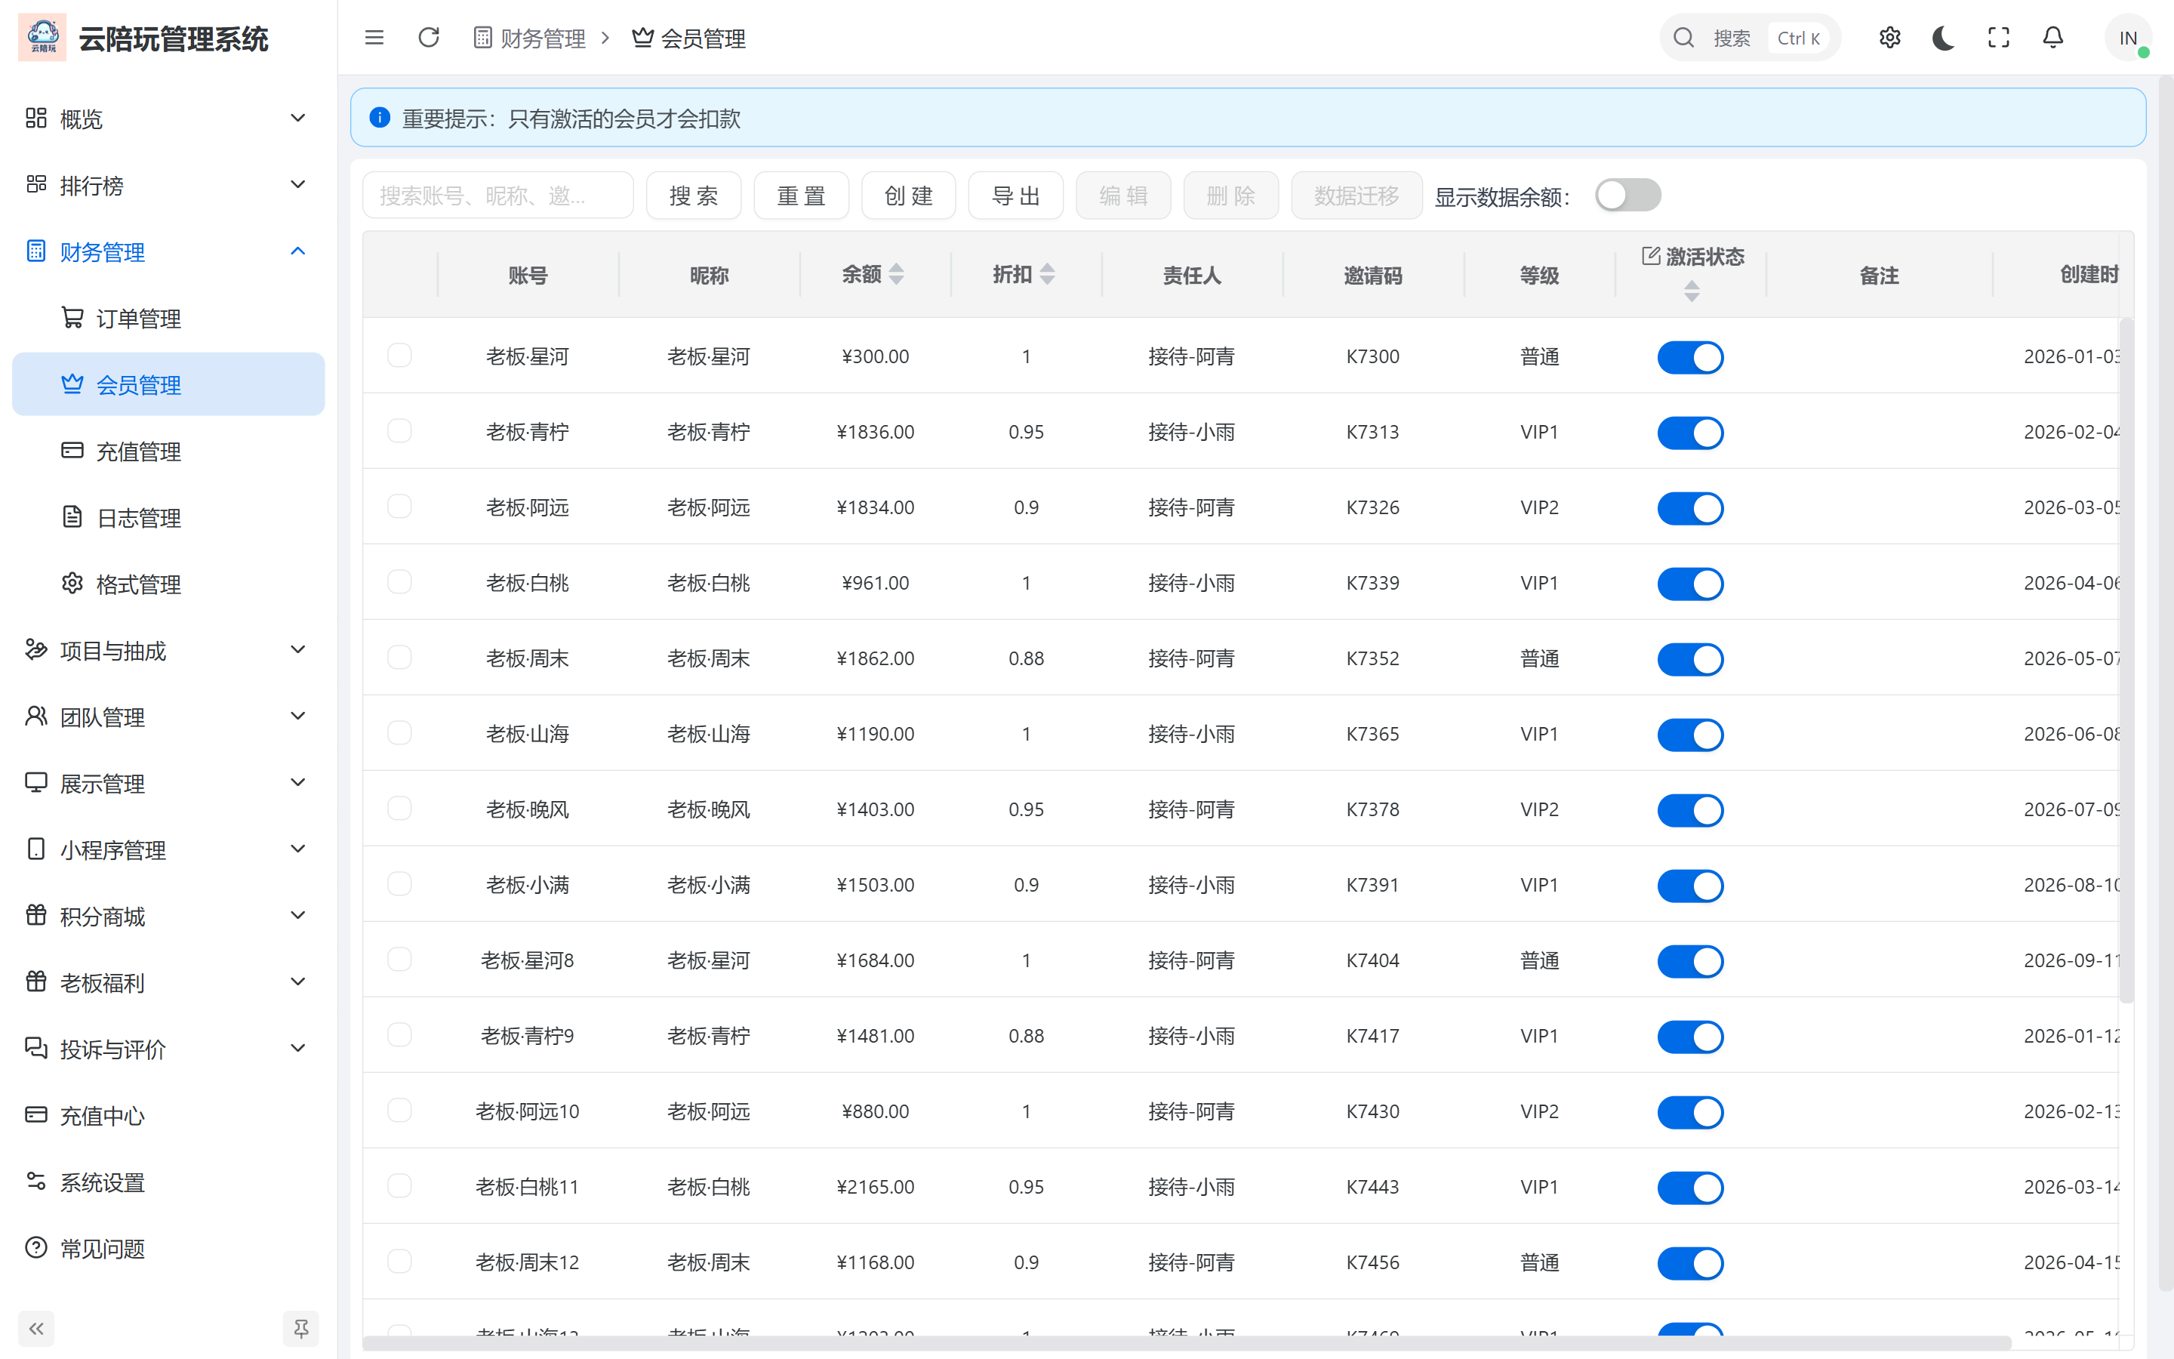Disable activation for 老板·阿远 K7326
Viewport: 2174px width, 1359px height.
[x=1691, y=508]
